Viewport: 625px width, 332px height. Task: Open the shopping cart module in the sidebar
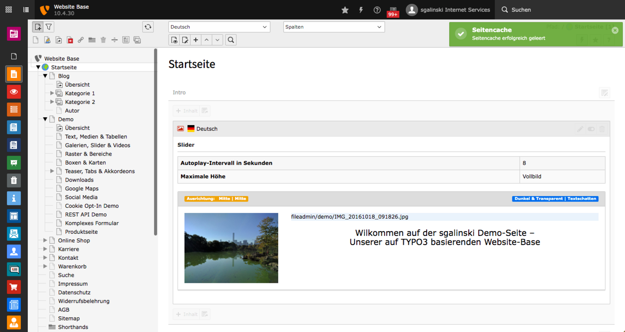[13, 287]
